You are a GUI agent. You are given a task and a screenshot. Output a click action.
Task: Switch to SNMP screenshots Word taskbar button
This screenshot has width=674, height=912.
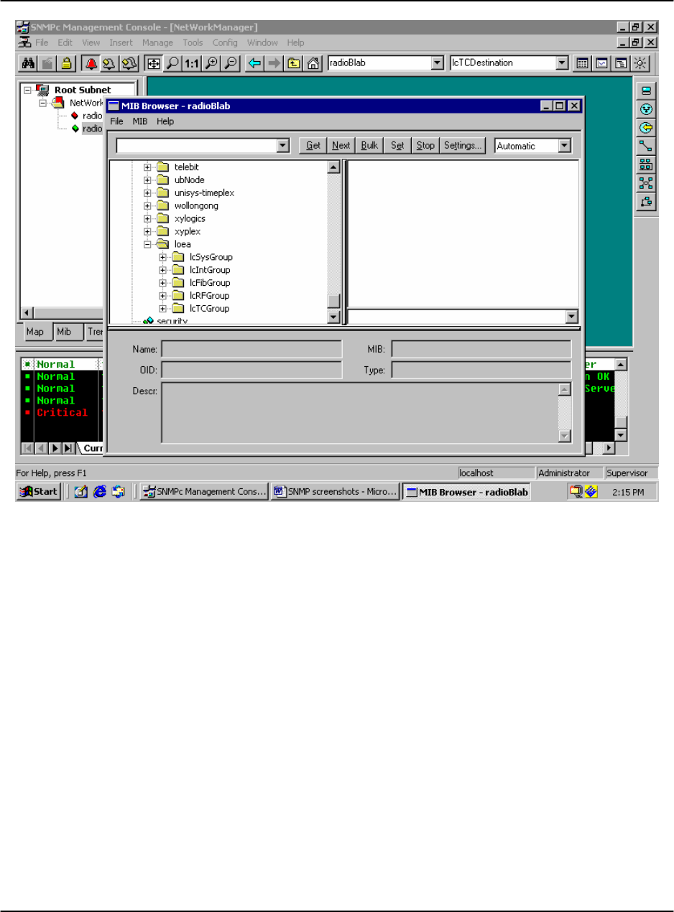334,492
